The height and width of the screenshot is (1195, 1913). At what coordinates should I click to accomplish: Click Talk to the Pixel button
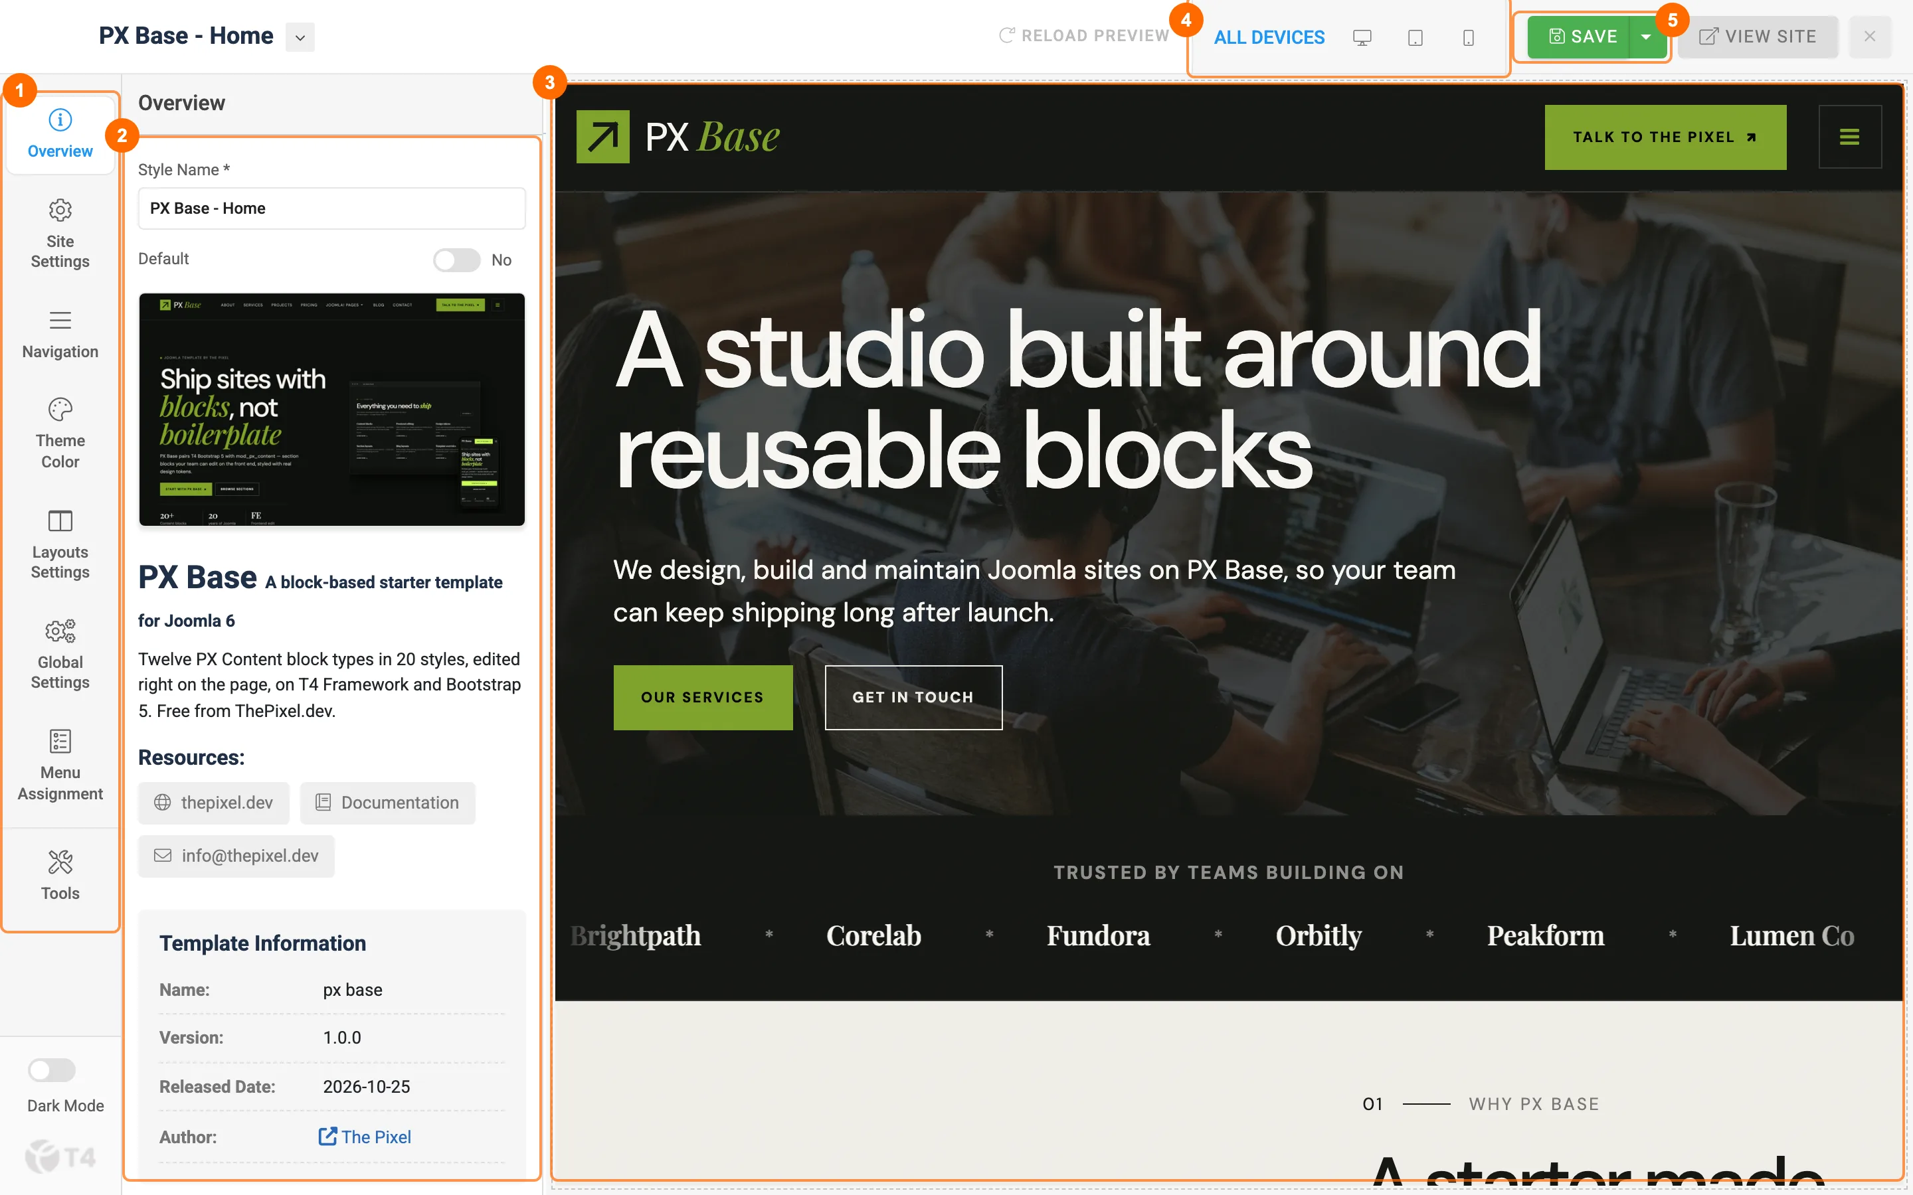1665,137
